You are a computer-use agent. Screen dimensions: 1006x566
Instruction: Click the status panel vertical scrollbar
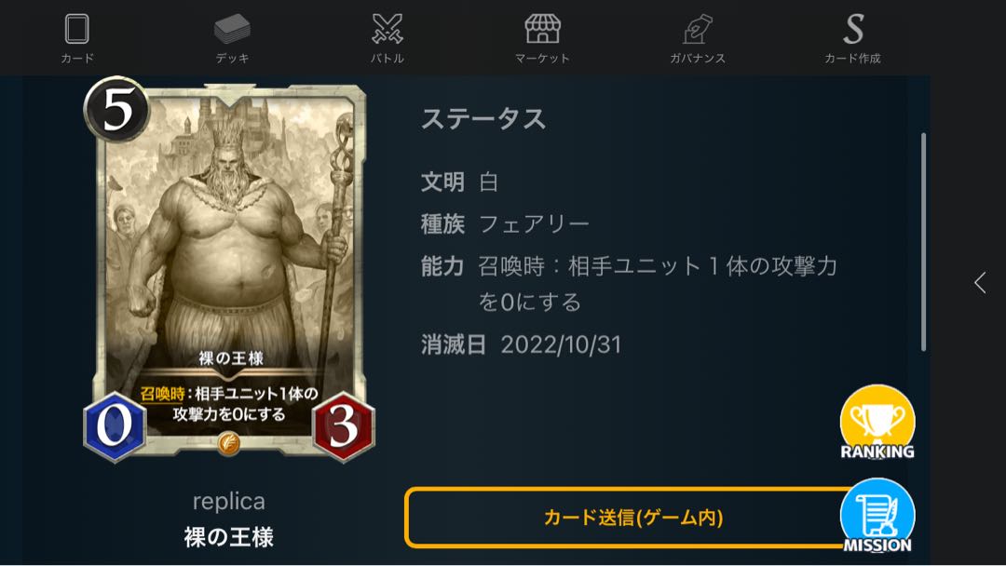click(x=923, y=242)
